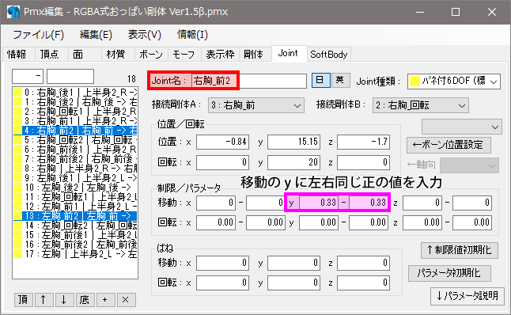This screenshot has height=315, width=511.
Task: Select joint 17: 左胸 in list
Action: pyautogui.click(x=75, y=254)
